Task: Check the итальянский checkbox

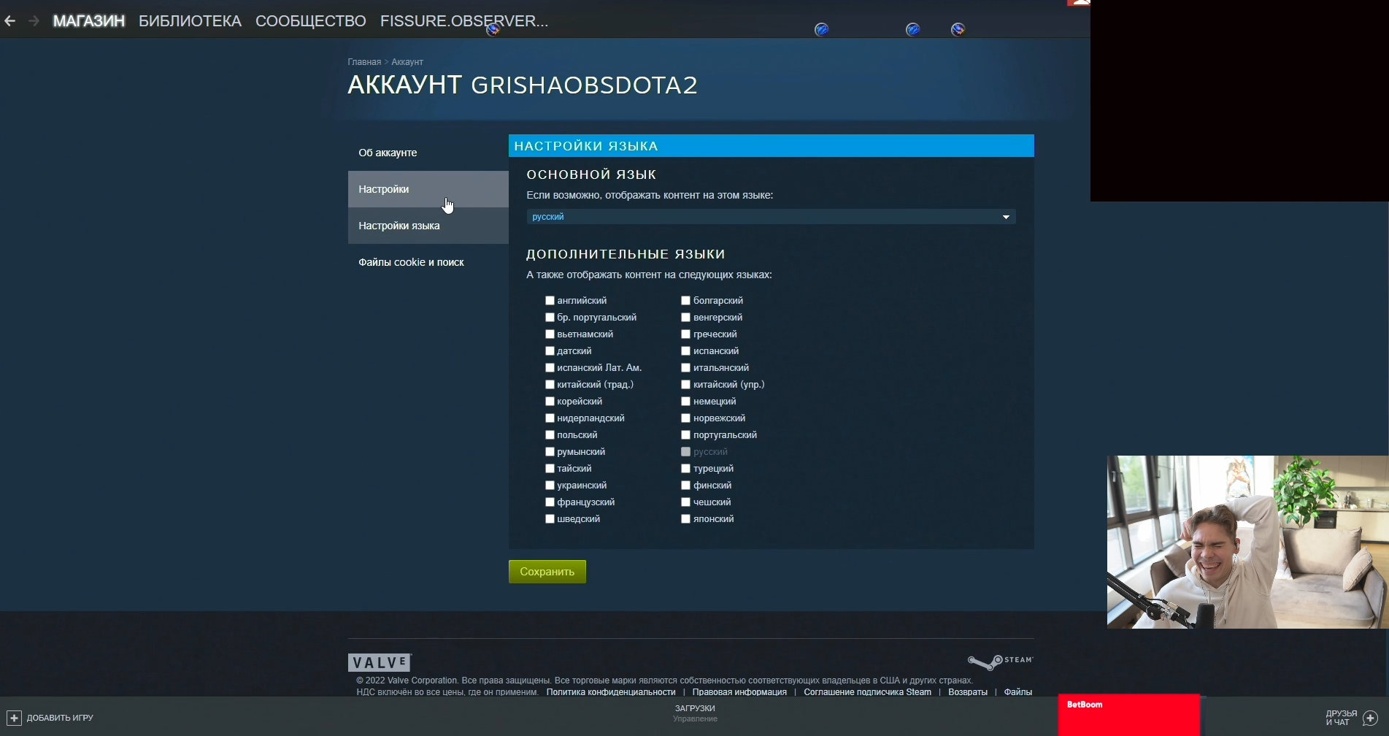Action: pos(685,368)
